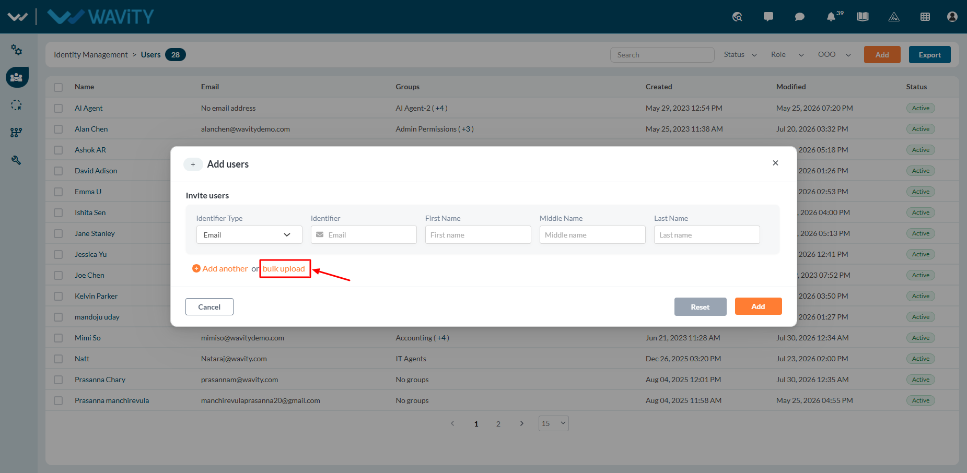Focus the Middle name input
967x473 pixels.
592,235
